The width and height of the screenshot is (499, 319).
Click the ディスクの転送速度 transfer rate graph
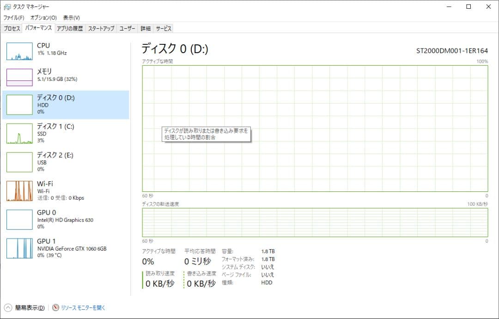tap(315, 222)
